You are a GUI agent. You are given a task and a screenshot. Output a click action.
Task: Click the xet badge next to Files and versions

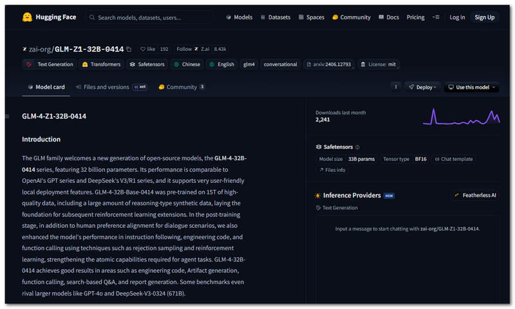pos(140,87)
